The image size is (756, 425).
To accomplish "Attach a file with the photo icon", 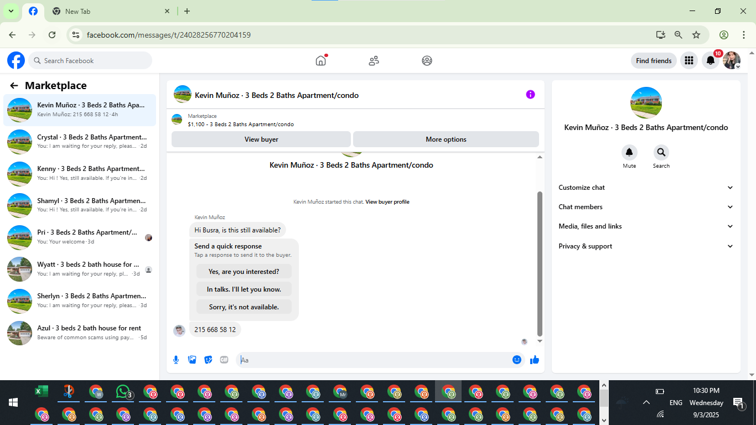I will tap(192, 360).
